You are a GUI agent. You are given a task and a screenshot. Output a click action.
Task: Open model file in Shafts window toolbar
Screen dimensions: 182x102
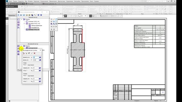(x=21, y=15)
